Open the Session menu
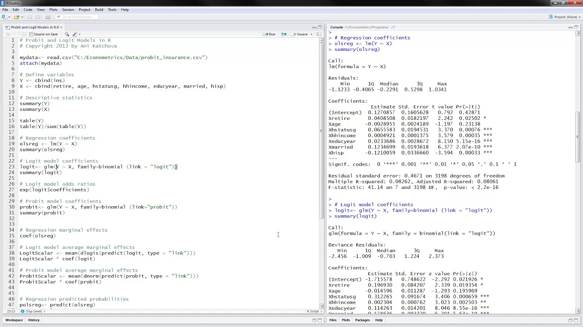This screenshot has width=583, height=327. coord(68,10)
